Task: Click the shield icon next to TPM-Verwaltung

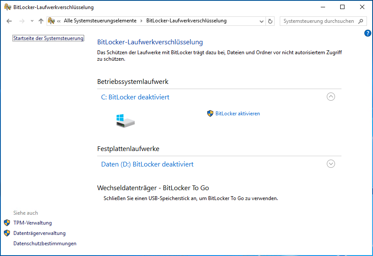Action: (7, 223)
